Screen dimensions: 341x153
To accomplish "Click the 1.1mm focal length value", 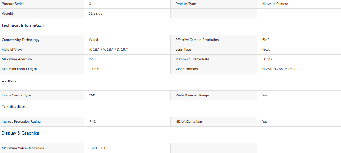I will click(94, 69).
